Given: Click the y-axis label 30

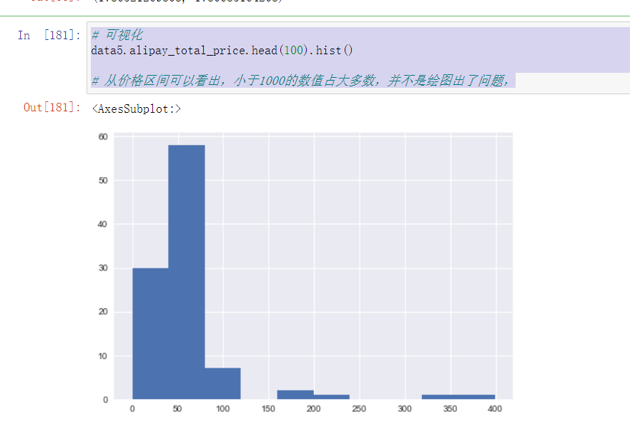Looking at the screenshot, I should tap(103, 268).
